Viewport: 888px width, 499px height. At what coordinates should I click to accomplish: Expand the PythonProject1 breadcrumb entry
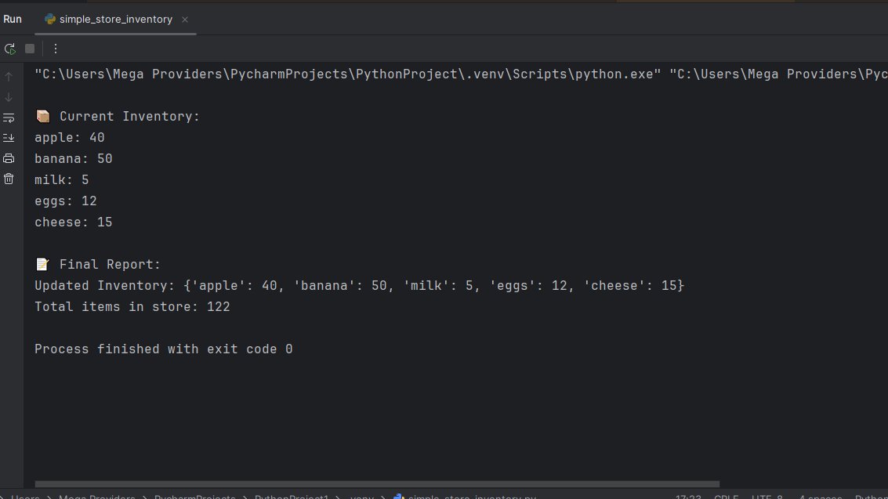click(290, 496)
